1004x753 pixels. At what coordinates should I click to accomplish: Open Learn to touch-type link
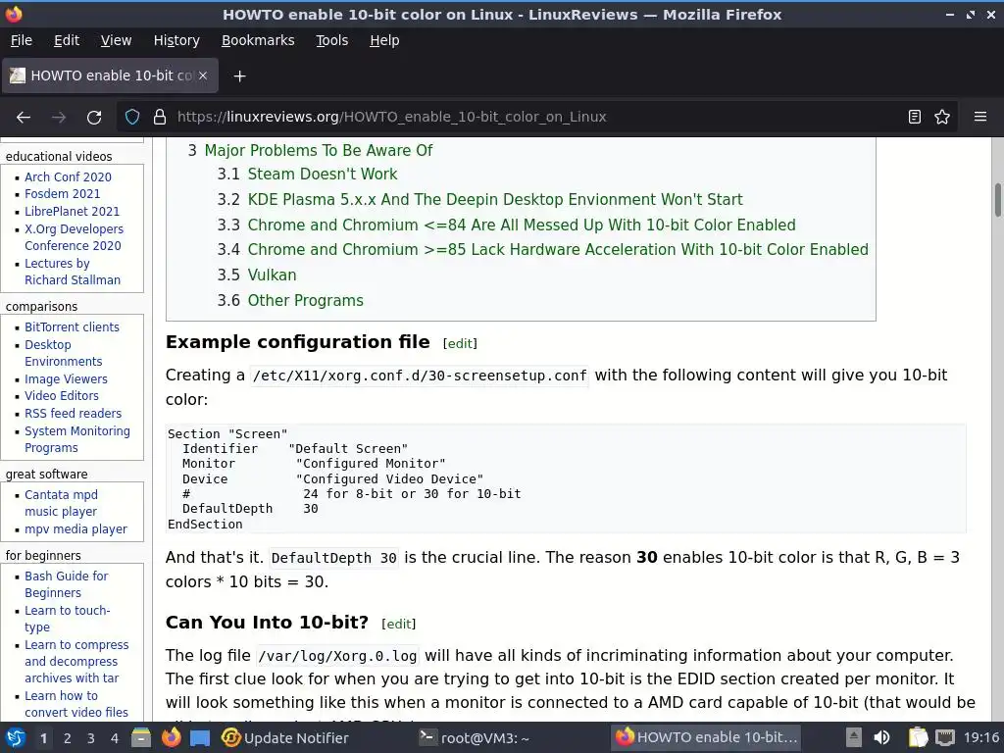click(x=68, y=619)
